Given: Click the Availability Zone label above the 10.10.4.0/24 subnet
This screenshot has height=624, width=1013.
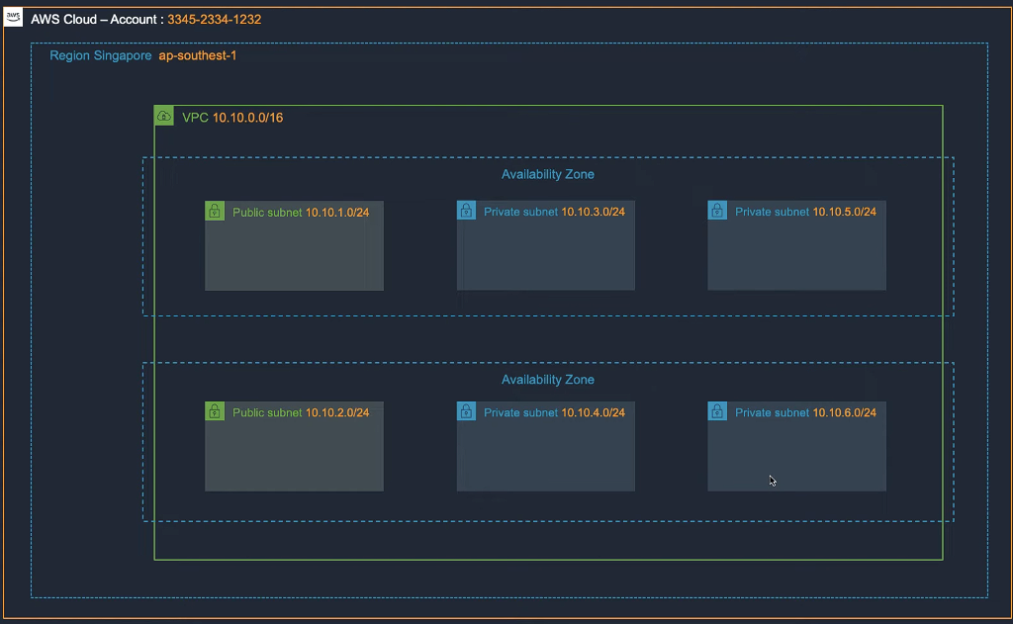Looking at the screenshot, I should [547, 380].
